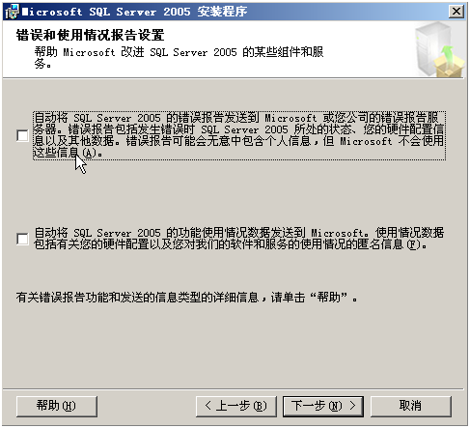The height and width of the screenshot is (428, 470).
Task: Toggle feature usage option via label text (F)
Action: coord(239,239)
